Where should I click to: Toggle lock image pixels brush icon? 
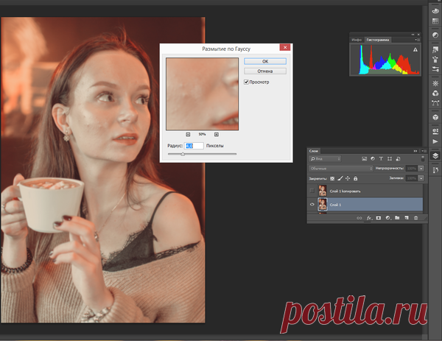click(x=340, y=178)
